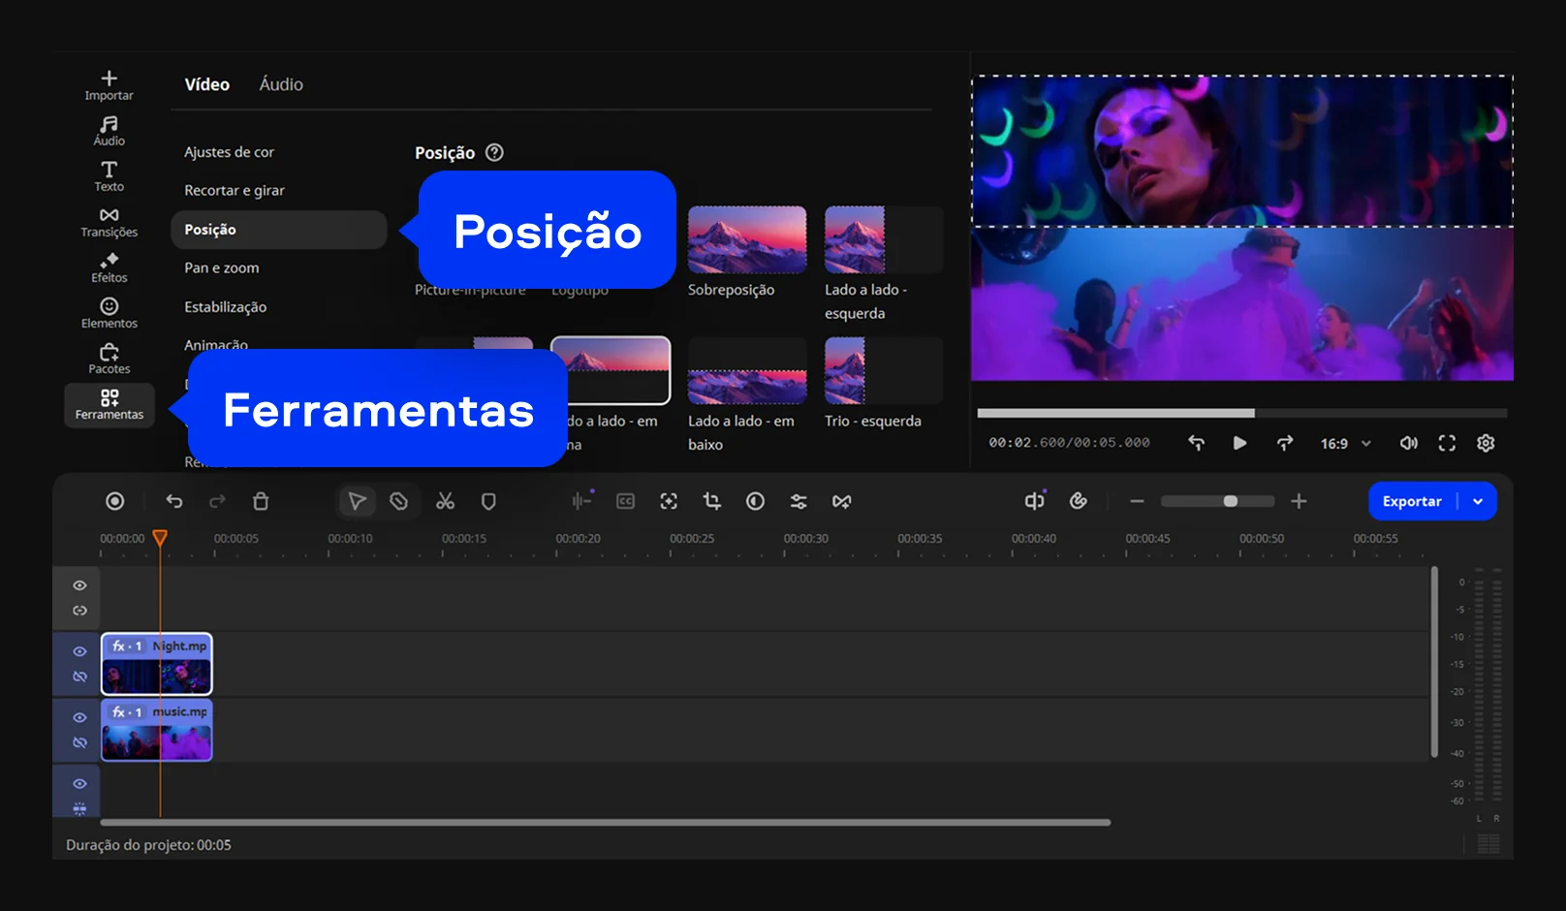Expand the Exportar options arrow
The image size is (1566, 911).
coord(1478,501)
